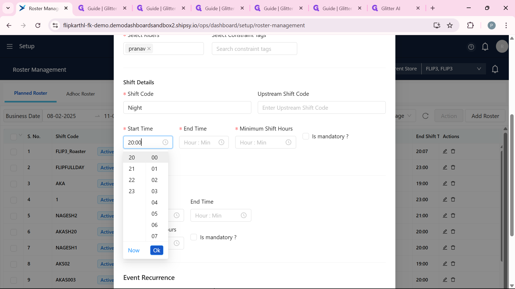Click clock icon in Start Time field
Screen dimensions: 515x289
point(165,142)
